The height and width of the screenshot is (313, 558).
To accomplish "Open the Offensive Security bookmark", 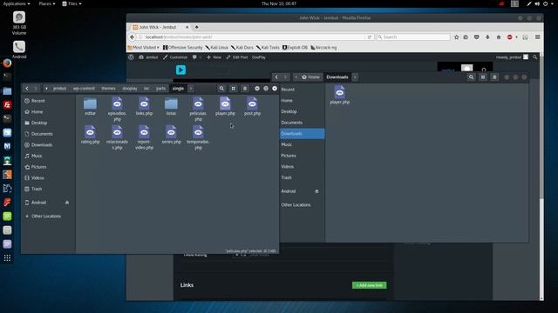I will (183, 48).
